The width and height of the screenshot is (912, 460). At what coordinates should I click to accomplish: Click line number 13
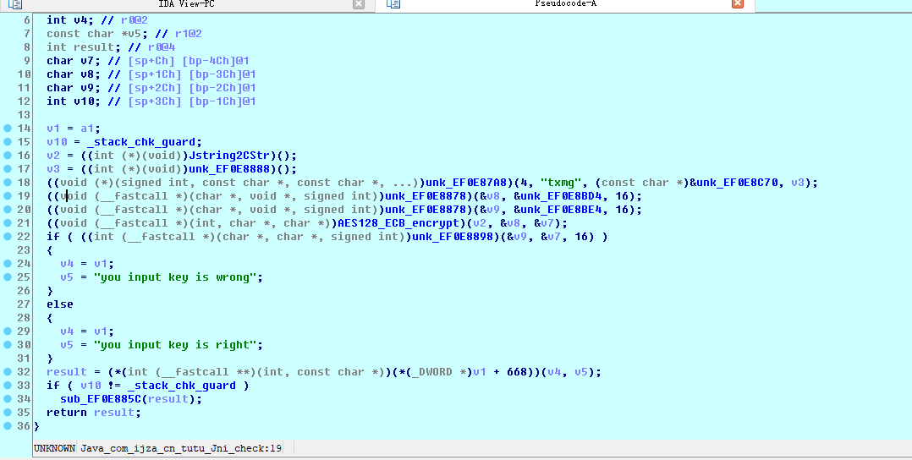click(24, 114)
